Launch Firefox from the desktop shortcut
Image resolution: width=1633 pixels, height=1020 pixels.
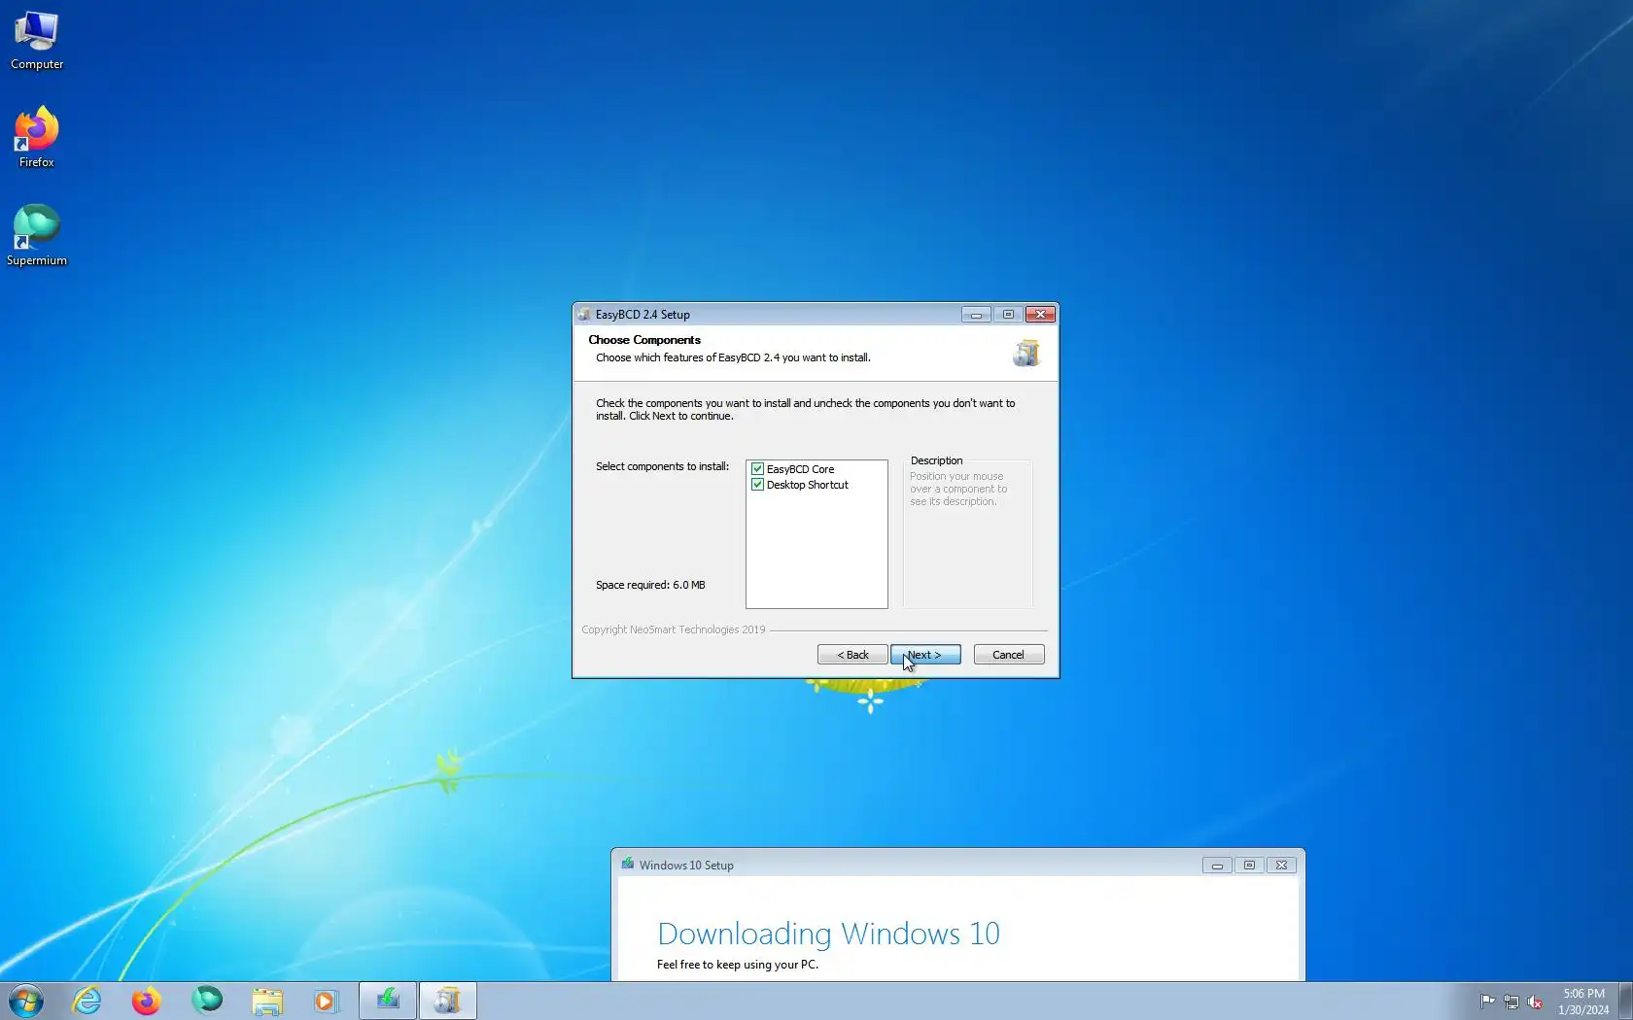(37, 138)
